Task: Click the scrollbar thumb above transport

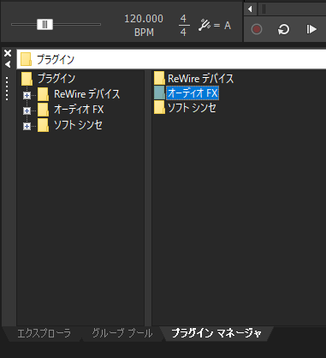Action: click(264, 9)
